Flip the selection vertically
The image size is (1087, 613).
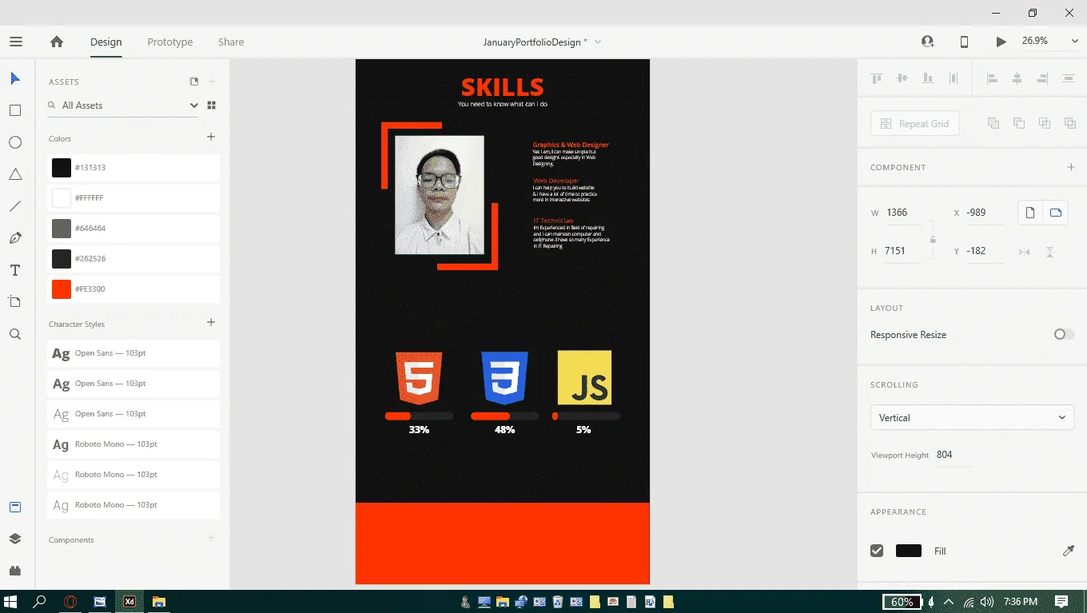tap(1050, 252)
